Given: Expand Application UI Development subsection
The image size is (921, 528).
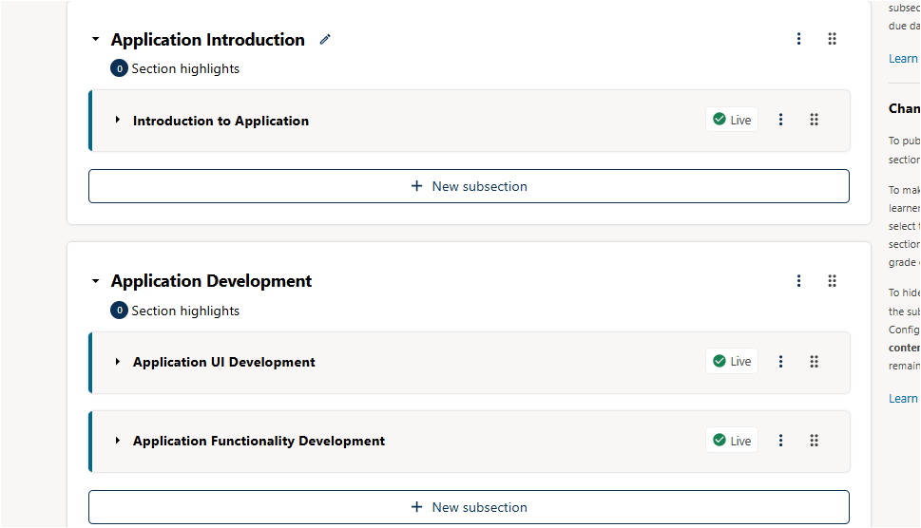Looking at the screenshot, I should tap(118, 362).
